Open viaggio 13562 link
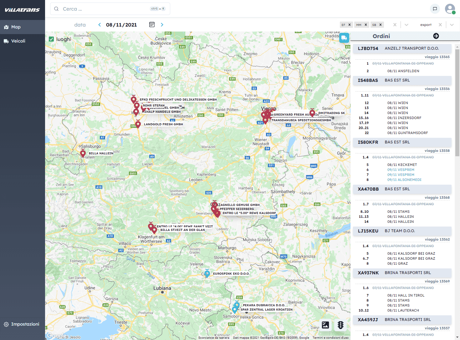The width and height of the screenshot is (460, 340). [x=437, y=239]
